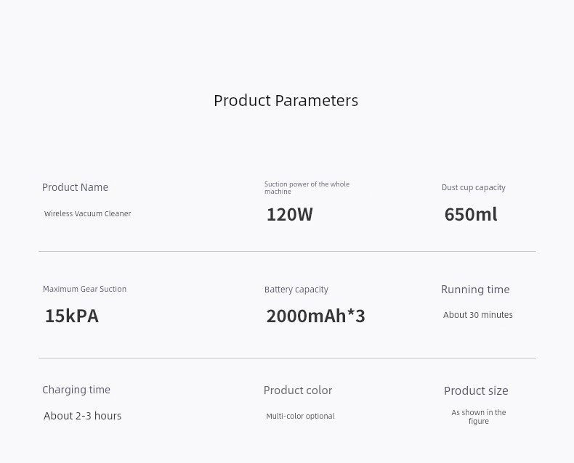
Task: Click the Product size label
Action: point(476,391)
